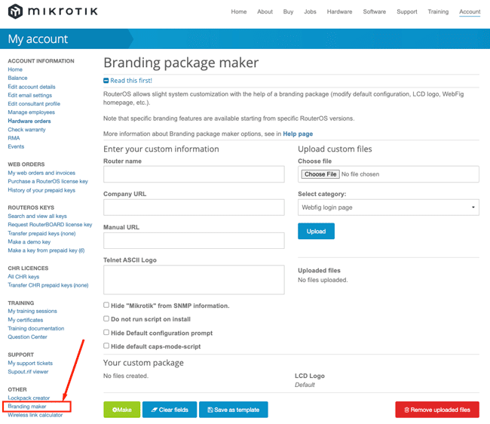Click the Choose File button
The image size is (490, 424).
(320, 174)
